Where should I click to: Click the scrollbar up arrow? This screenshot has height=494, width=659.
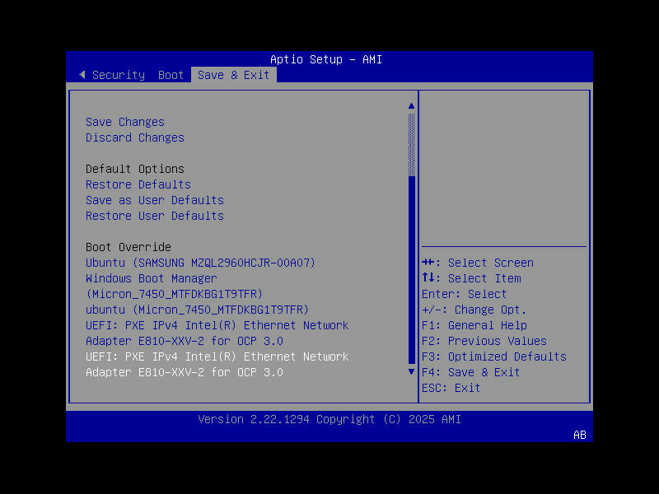(x=411, y=105)
